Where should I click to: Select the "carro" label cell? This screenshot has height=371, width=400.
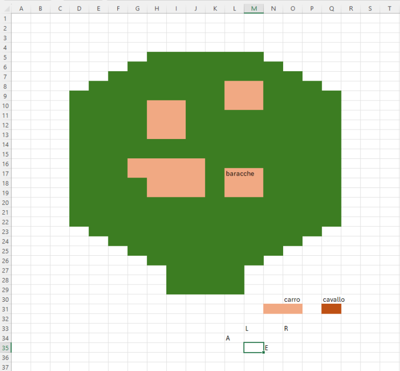point(292,300)
